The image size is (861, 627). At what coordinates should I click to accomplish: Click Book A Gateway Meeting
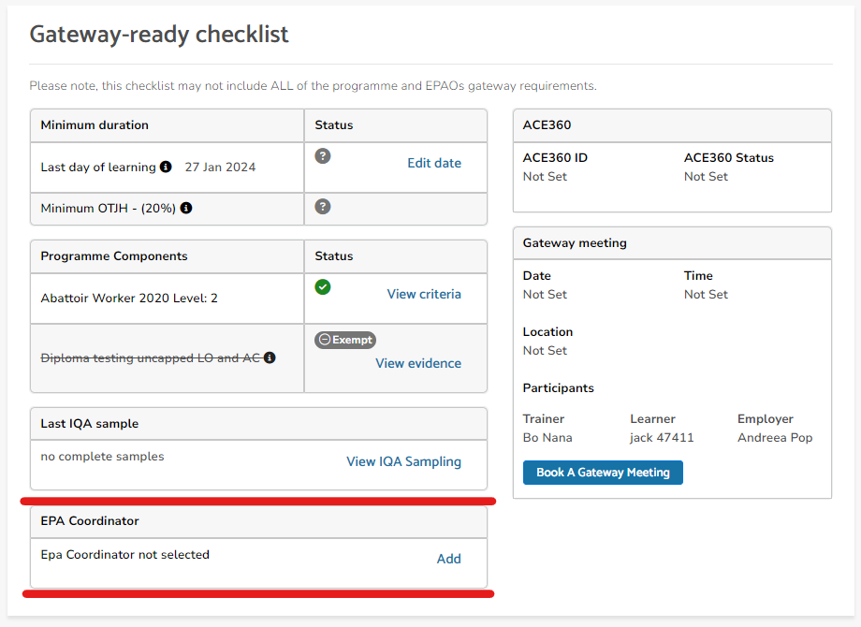click(603, 473)
